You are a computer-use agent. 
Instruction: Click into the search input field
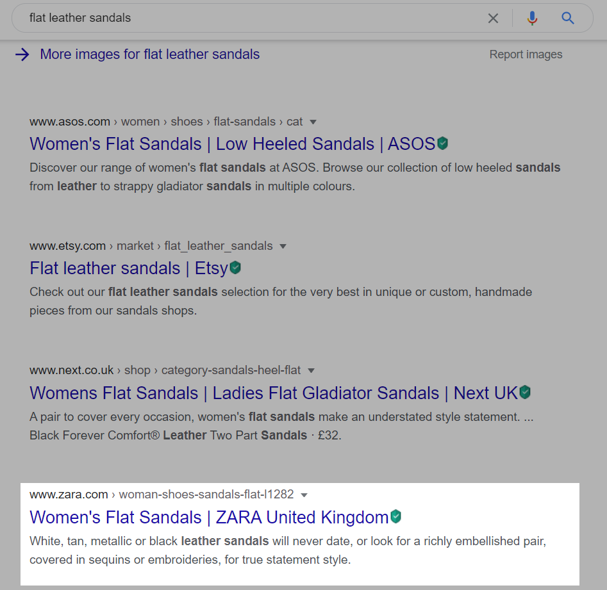(250, 19)
